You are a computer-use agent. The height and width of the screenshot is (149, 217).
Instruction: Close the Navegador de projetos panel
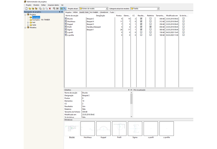[x=62, y=12]
